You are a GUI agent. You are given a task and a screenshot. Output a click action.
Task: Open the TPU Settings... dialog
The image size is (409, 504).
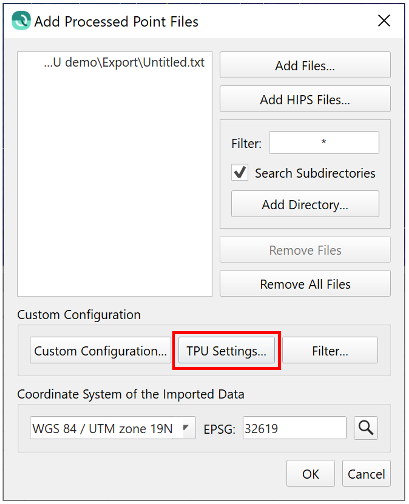226,351
